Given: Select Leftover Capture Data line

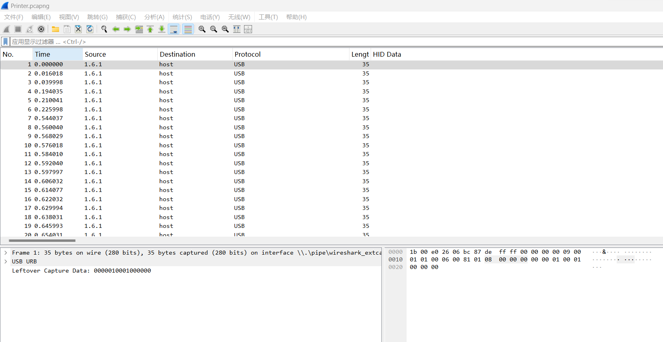Looking at the screenshot, I should coord(81,271).
